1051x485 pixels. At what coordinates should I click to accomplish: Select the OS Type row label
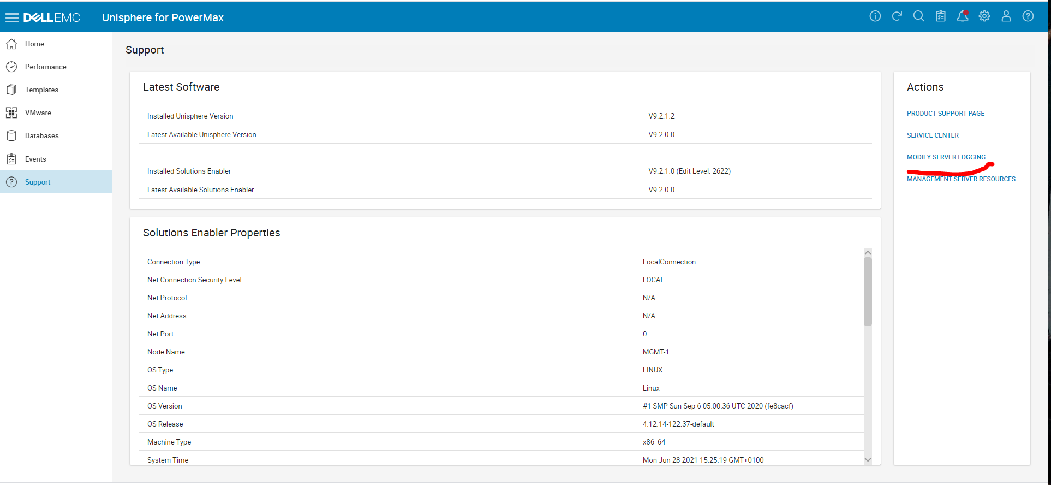160,370
